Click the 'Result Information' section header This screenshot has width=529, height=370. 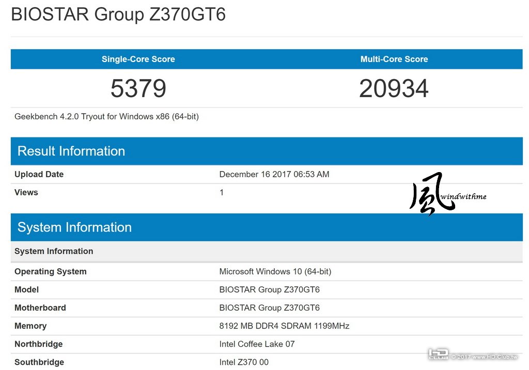267,151
